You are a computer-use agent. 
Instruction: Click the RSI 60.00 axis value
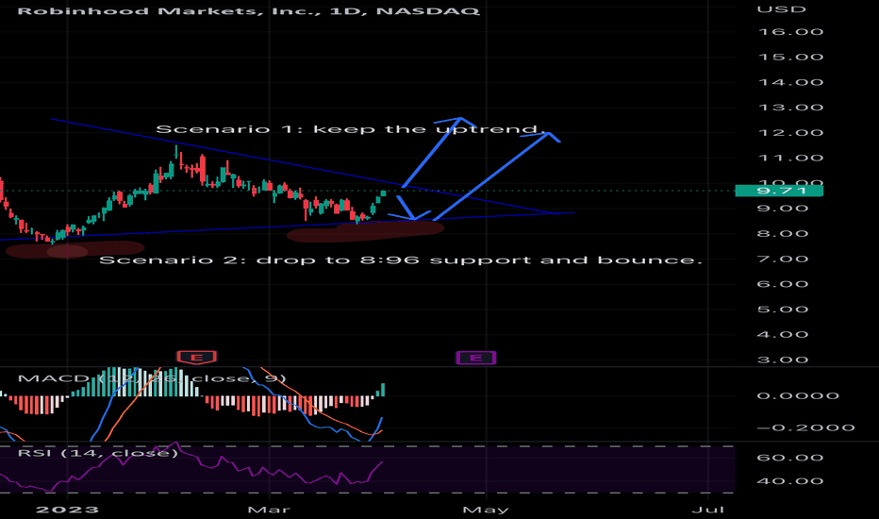point(790,458)
